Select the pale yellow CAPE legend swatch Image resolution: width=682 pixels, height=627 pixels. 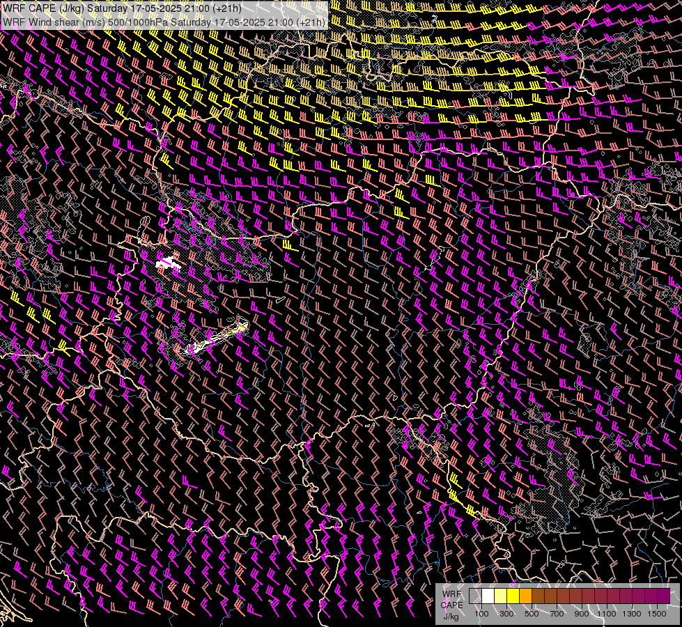[501, 596]
